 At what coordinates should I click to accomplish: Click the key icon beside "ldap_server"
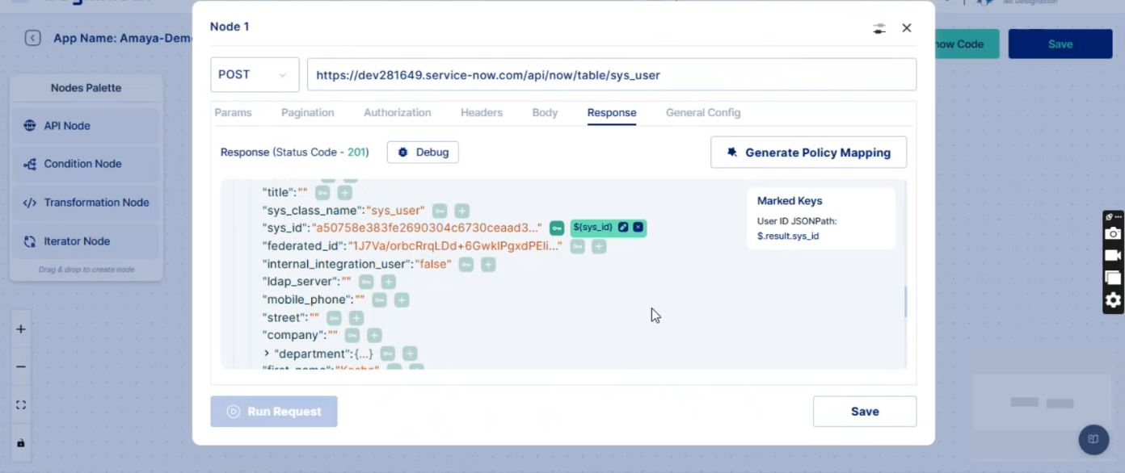point(366,282)
